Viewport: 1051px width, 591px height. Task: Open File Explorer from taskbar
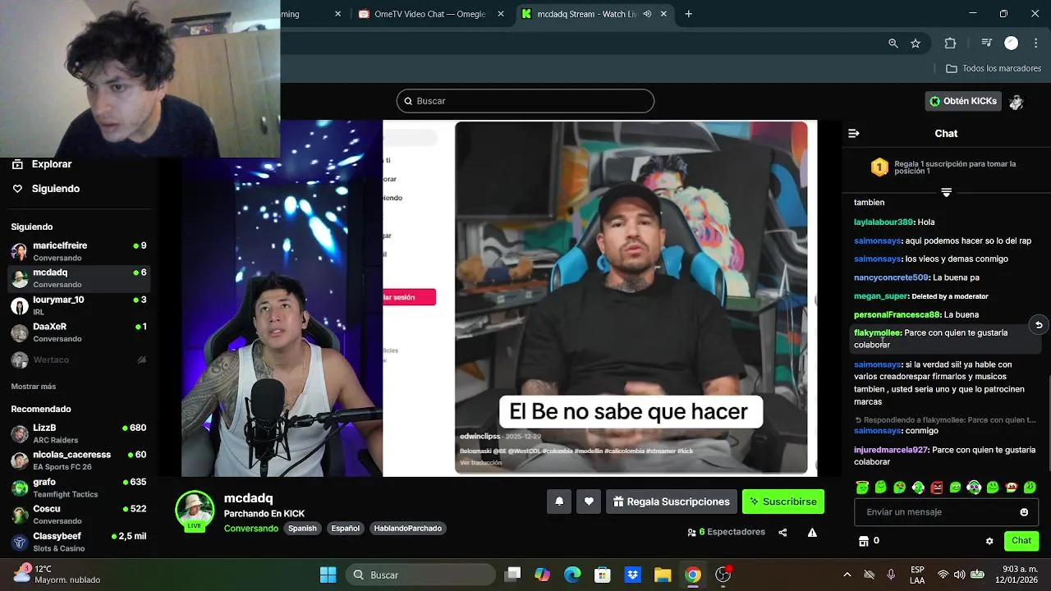[663, 575]
